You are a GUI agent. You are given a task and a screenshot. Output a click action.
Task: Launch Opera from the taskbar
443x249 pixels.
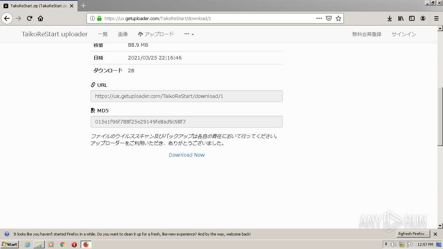click(x=74, y=245)
